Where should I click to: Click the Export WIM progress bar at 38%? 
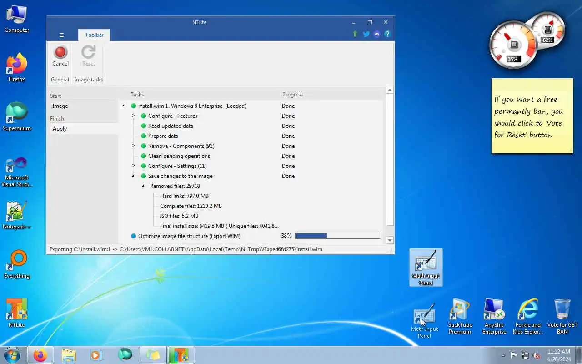[337, 236]
